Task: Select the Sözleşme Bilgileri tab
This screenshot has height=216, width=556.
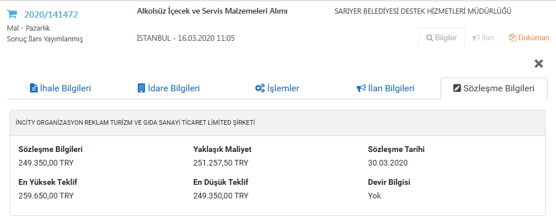Action: tap(494, 88)
